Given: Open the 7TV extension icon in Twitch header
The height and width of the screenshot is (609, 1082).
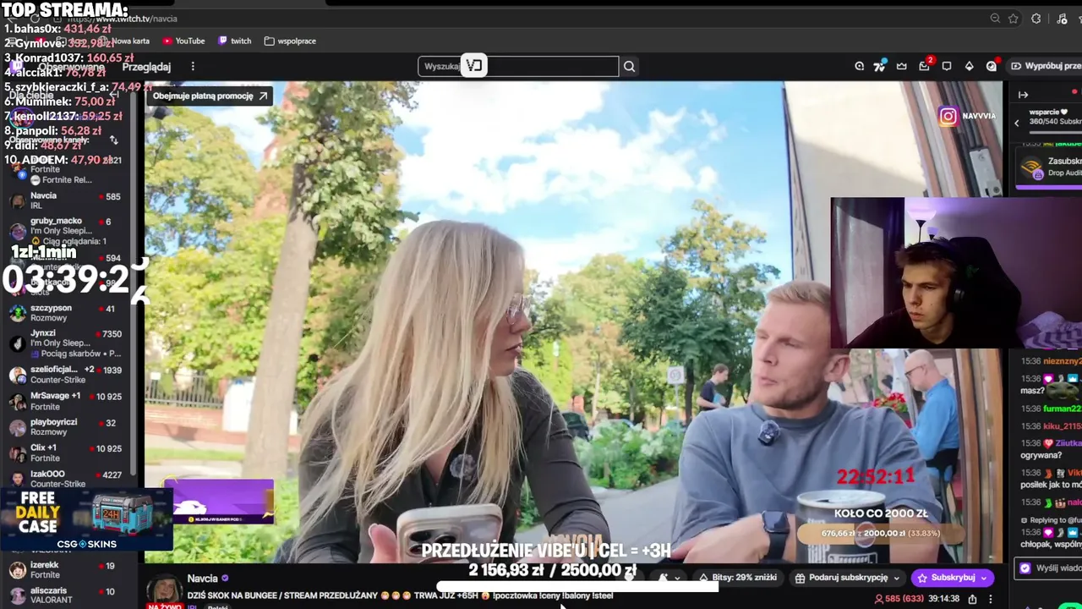Looking at the screenshot, I should (x=879, y=66).
